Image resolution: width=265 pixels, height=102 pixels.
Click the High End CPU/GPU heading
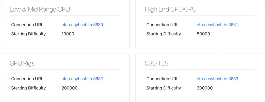[x=171, y=9]
